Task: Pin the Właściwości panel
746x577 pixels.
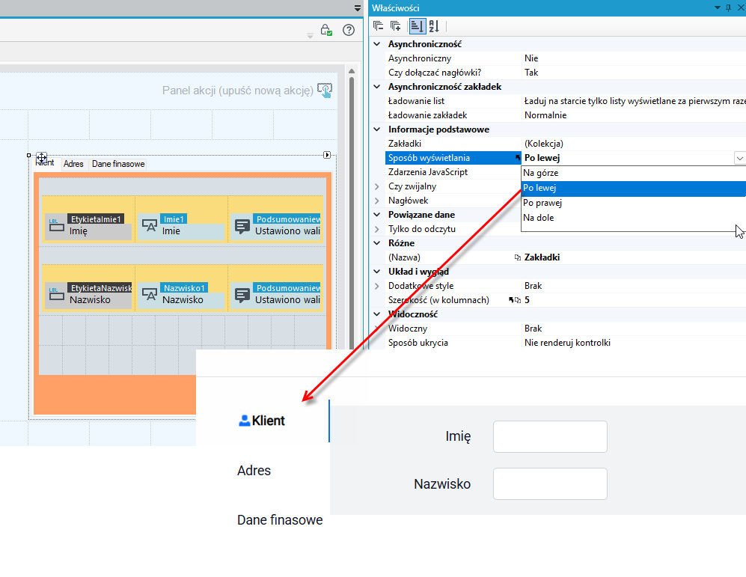Action: (x=728, y=7)
